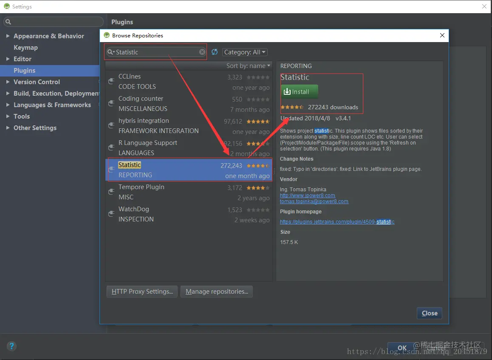The width and height of the screenshot is (492, 360).
Task: Select the Tempore Plugin row
Action: tap(189, 192)
